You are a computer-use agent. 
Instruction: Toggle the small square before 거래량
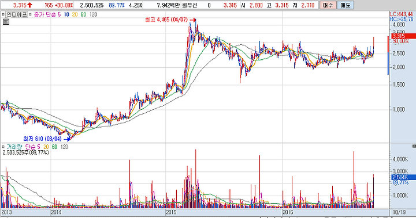(x=3, y=147)
